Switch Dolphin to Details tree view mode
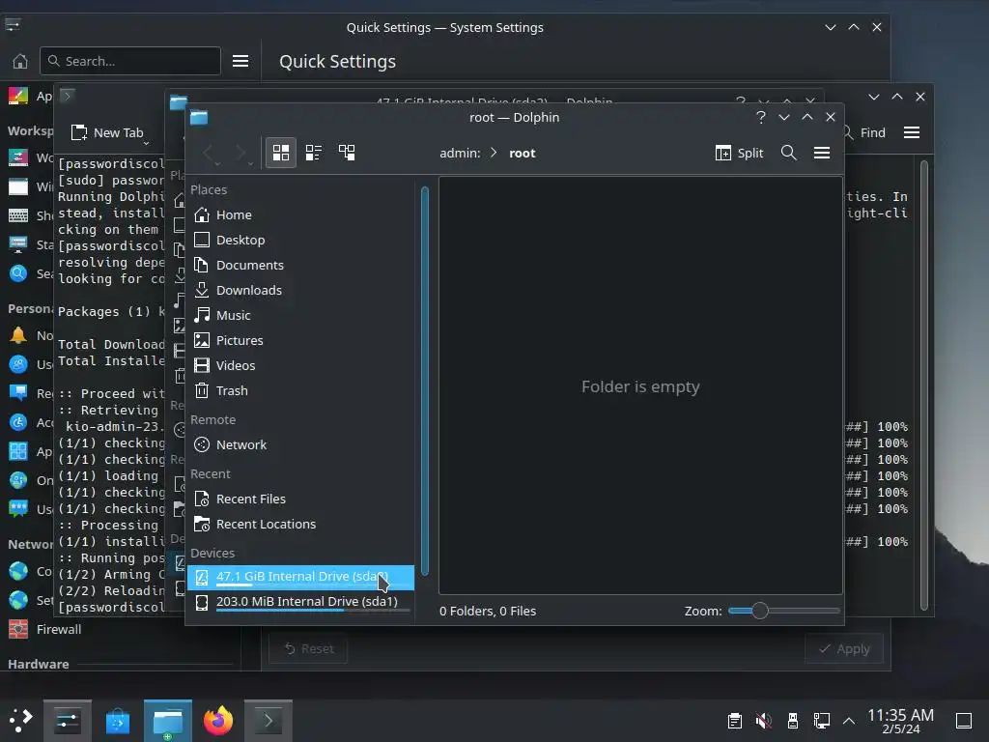989x742 pixels. tap(347, 153)
